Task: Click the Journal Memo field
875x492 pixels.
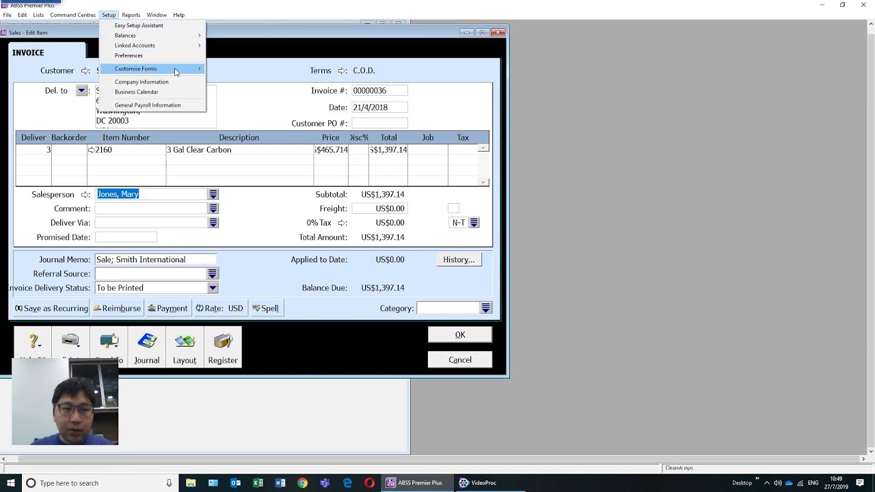Action: (156, 260)
